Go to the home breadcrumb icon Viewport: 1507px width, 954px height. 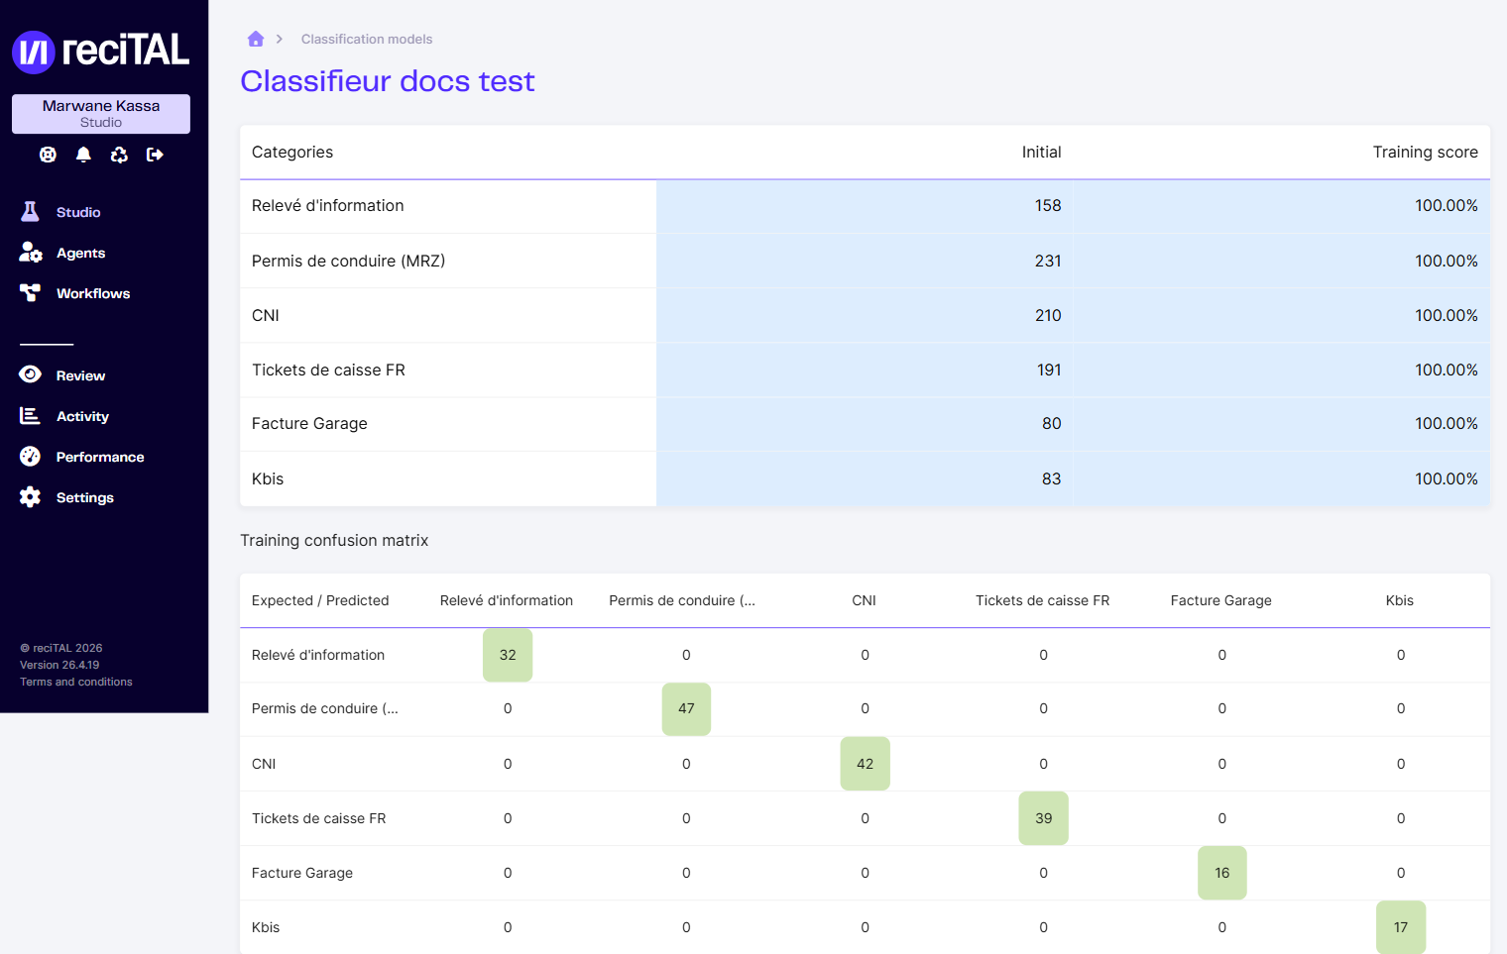point(256,39)
